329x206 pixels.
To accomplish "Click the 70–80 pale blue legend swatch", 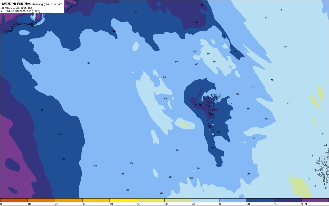I will tap(205, 200).
